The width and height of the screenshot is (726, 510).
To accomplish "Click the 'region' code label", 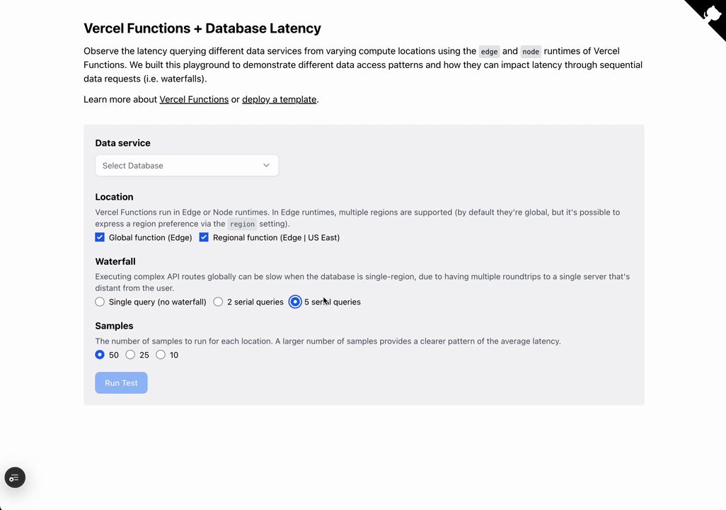I will pos(242,224).
